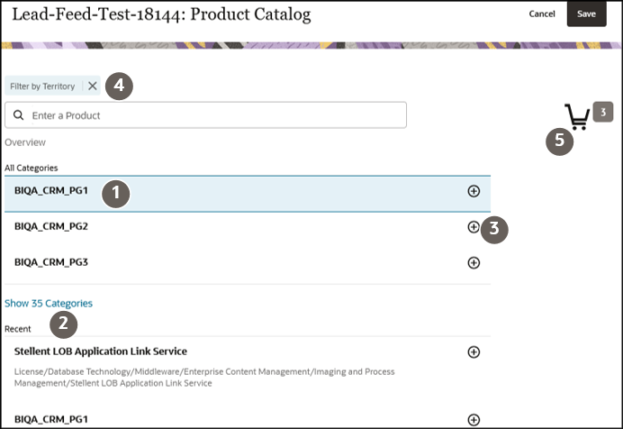Image resolution: width=623 pixels, height=429 pixels.
Task: Add the recent BIQA_CRM_PG1 item at bottom
Action: [474, 419]
